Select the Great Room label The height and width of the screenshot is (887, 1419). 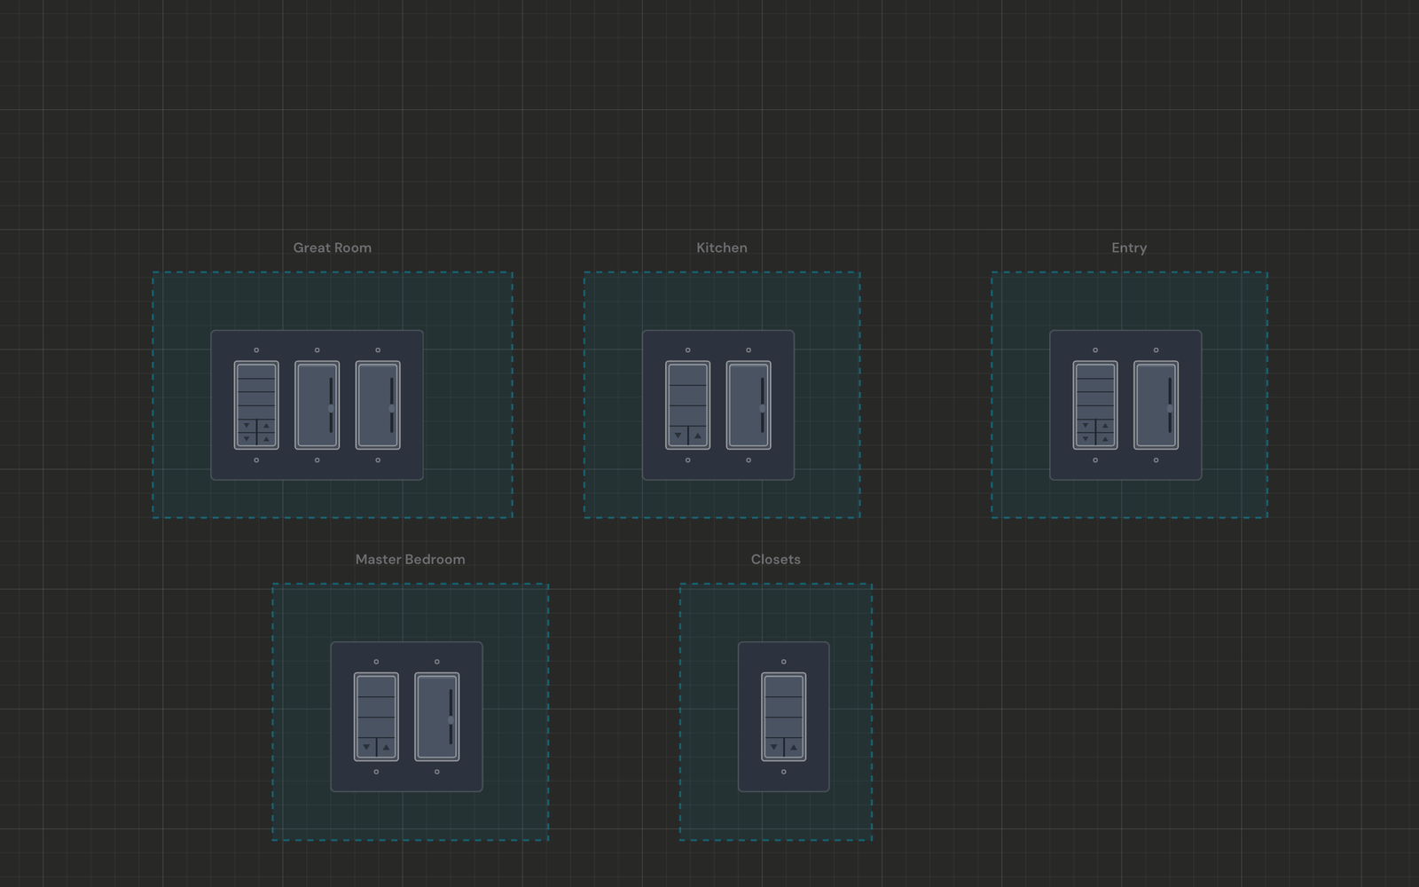tap(333, 247)
